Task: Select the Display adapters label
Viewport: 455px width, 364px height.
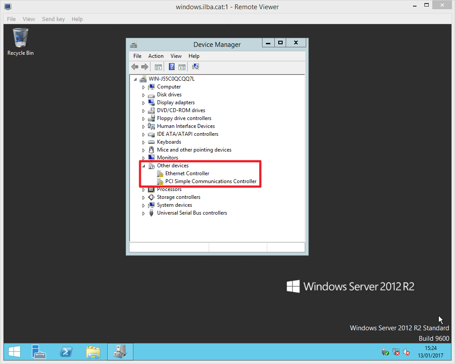Action: pyautogui.click(x=175, y=102)
